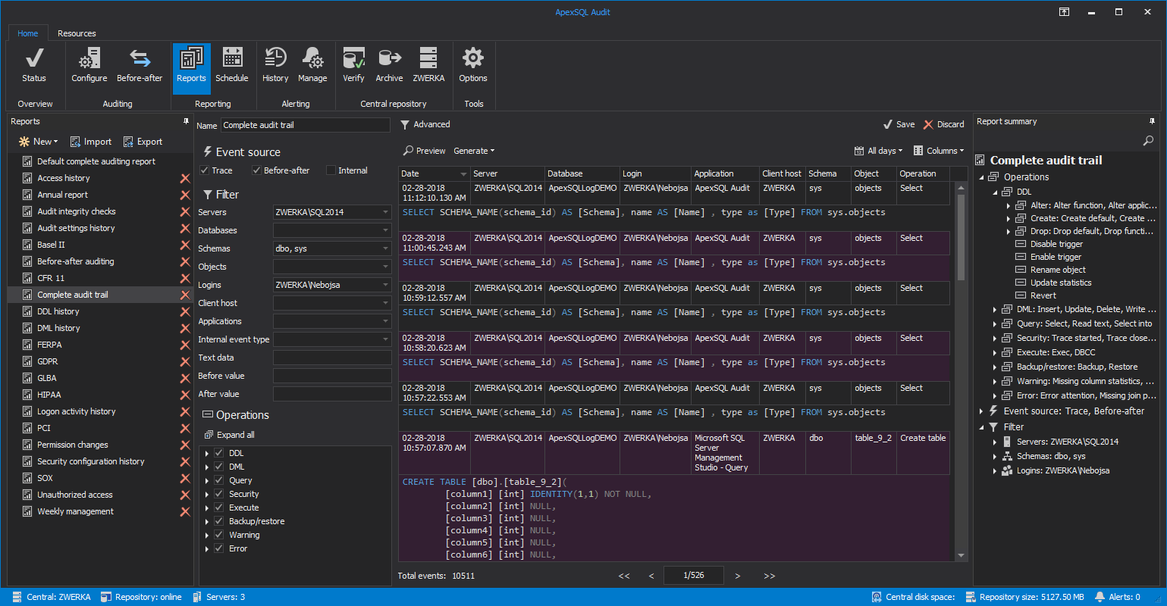Open the Options tool
The image size is (1167, 606).
473,65
